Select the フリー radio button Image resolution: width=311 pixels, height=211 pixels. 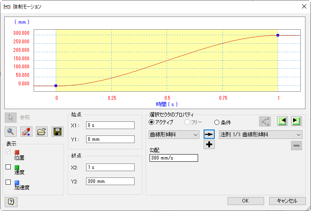pos(187,122)
